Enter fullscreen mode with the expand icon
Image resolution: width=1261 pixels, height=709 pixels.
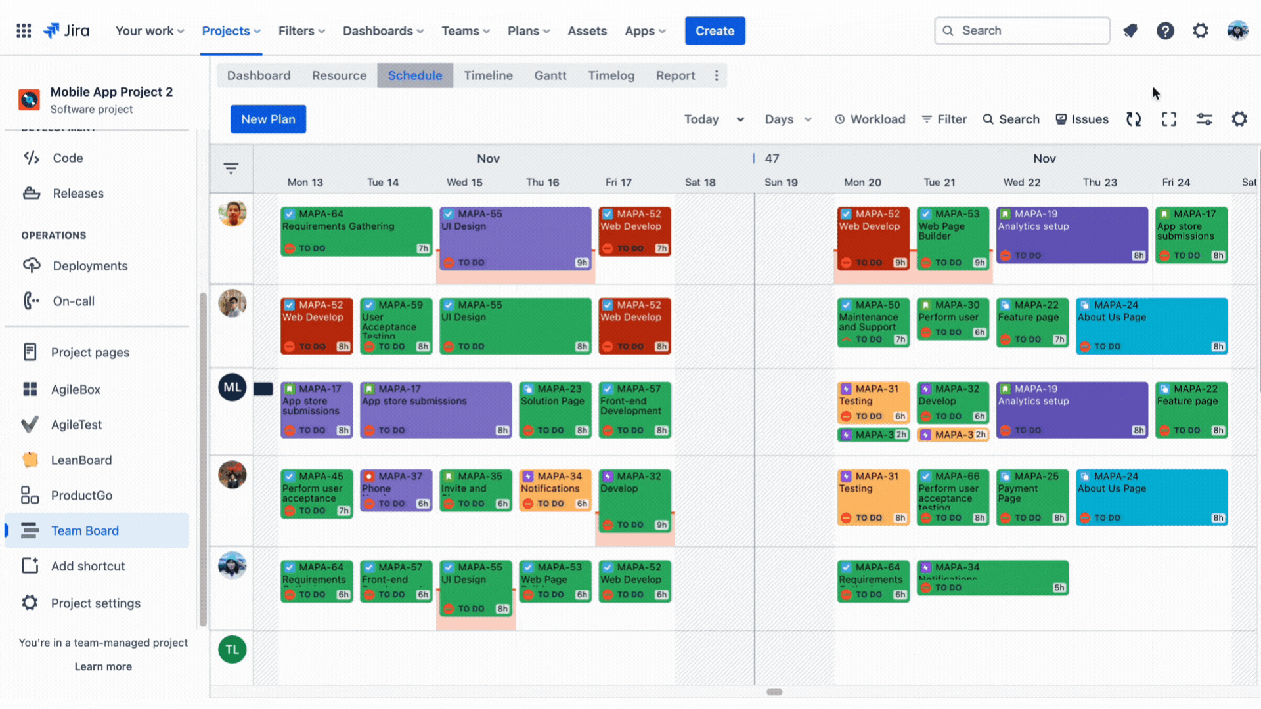tap(1169, 119)
